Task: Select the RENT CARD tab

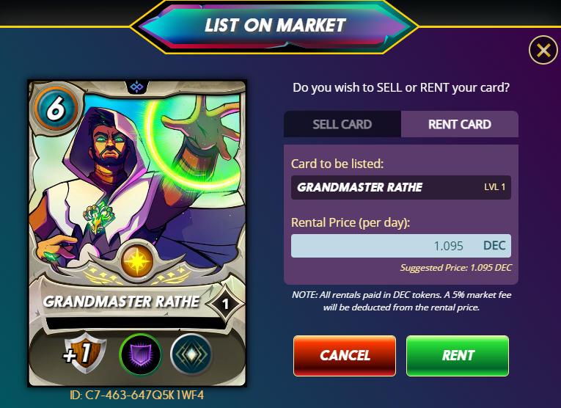Action: [460, 124]
